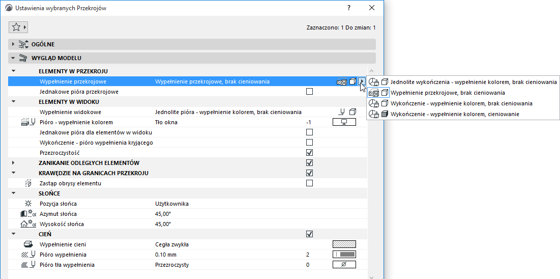
Task: Select Wykończenie - wypełnienie kolorem, brak cieniowania
Action: tap(463, 103)
